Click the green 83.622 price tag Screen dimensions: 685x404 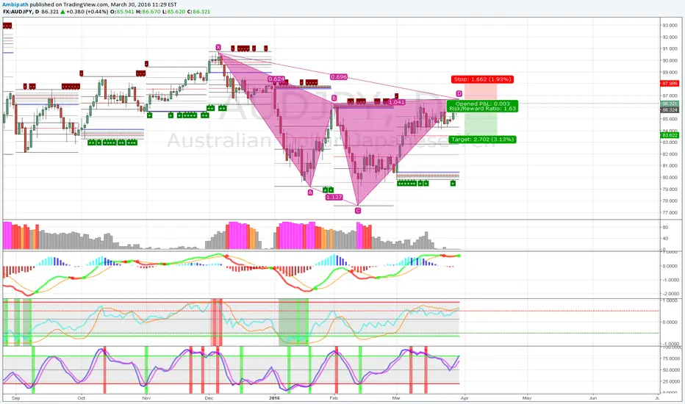pyautogui.click(x=670, y=135)
